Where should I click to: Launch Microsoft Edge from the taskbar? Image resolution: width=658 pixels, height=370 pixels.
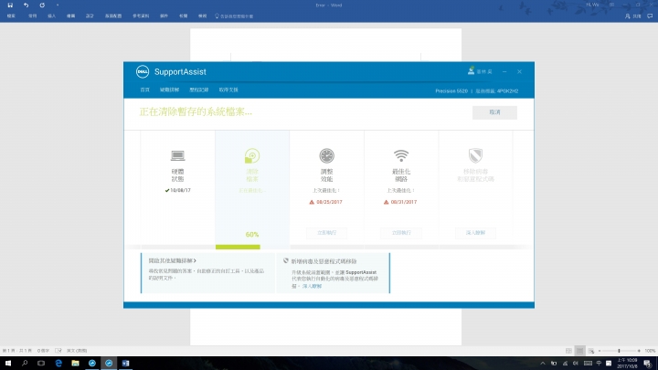click(x=58, y=364)
